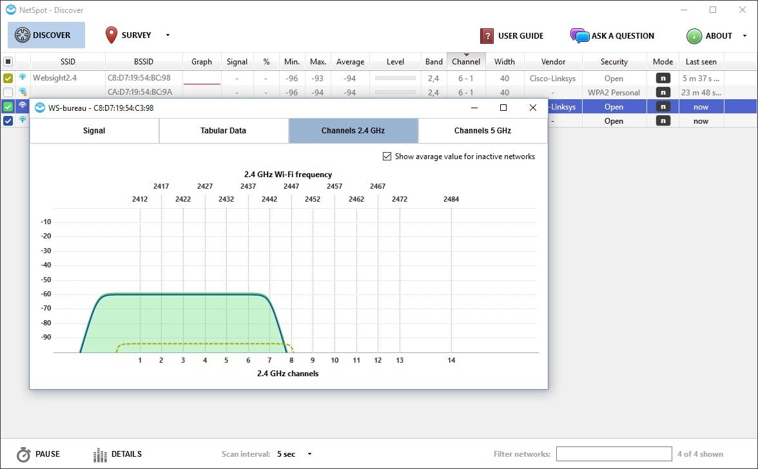This screenshot has height=469, width=758.
Task: Switch to the Tabular Data tab
Action: point(223,131)
